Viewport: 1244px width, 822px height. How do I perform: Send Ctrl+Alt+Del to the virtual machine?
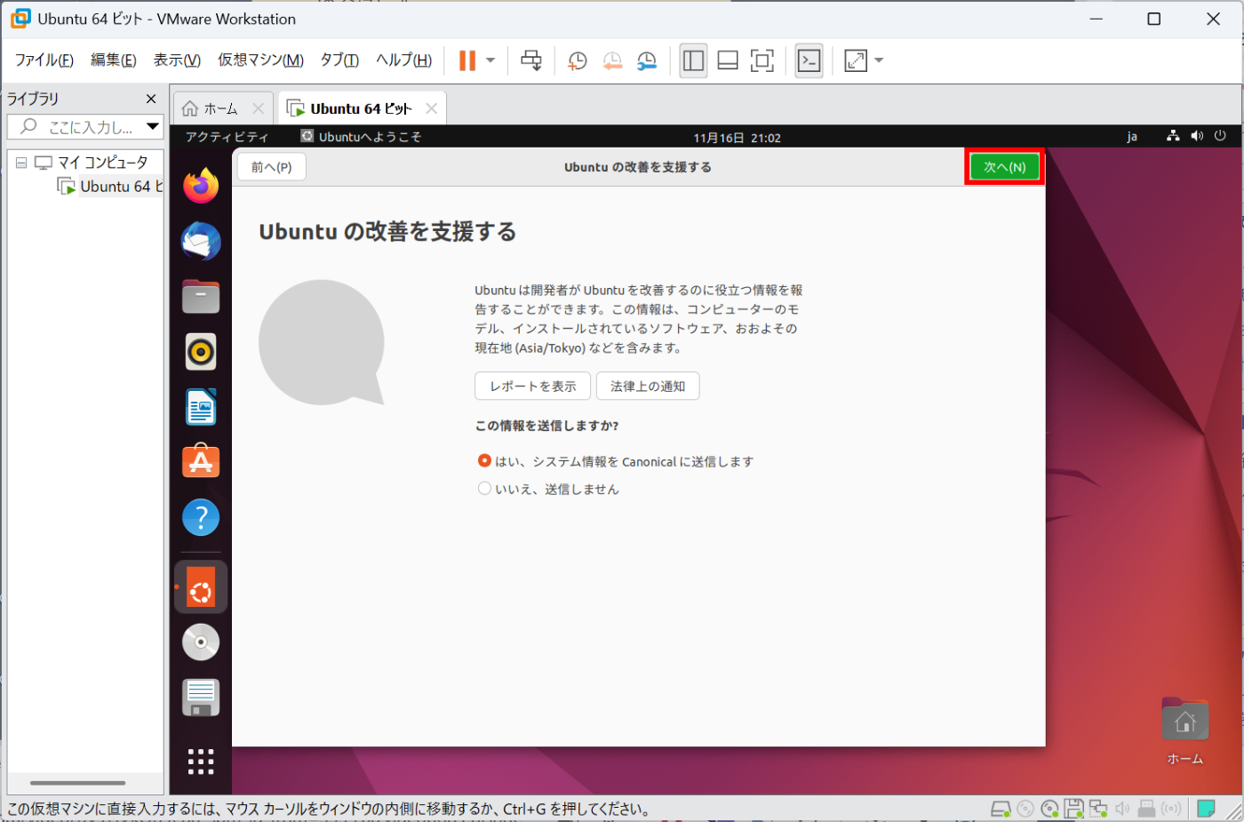[x=531, y=60]
